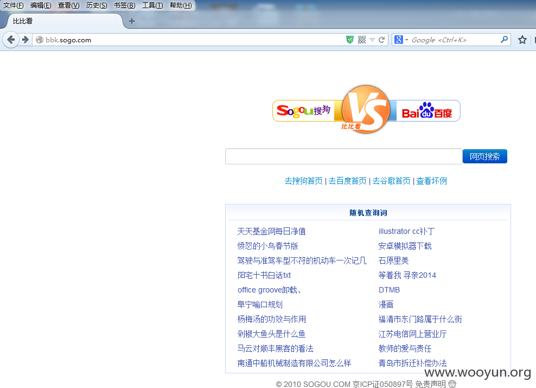Screen dimensions: 536x388
Task: Open the 编辑(E) menu
Action: click(41, 5)
